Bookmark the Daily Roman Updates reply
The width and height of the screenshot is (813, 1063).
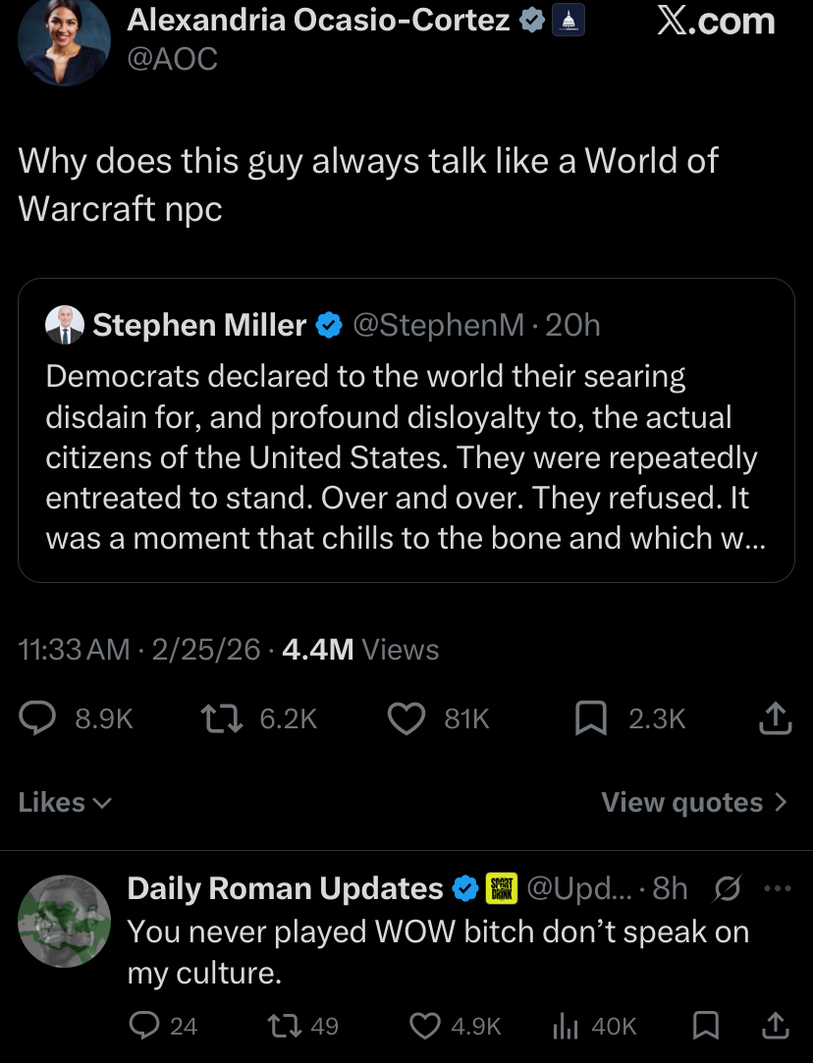[x=705, y=1026]
